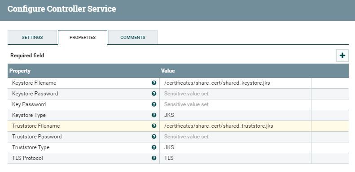Click the Required field label
This screenshot has width=355, height=172.
(x=27, y=56)
